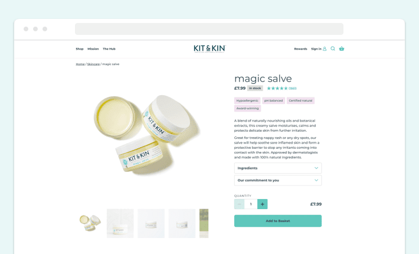Click the Kit & Kin logo
419x254 pixels.
click(x=209, y=48)
